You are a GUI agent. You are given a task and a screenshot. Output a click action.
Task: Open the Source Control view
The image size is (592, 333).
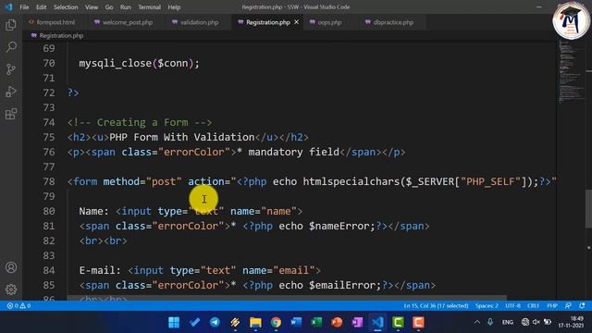[11, 69]
